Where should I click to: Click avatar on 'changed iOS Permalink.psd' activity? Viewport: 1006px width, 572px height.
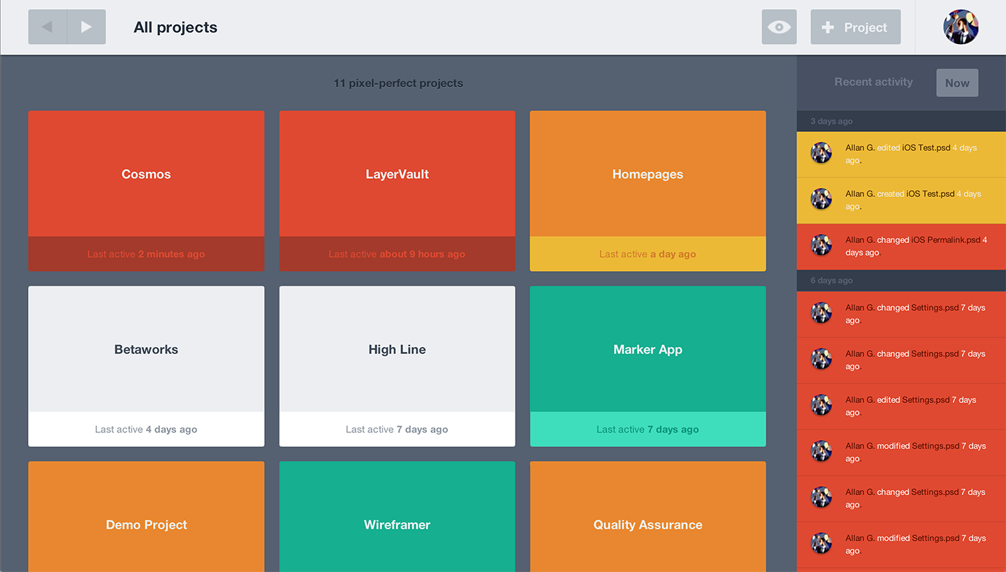pyautogui.click(x=821, y=245)
